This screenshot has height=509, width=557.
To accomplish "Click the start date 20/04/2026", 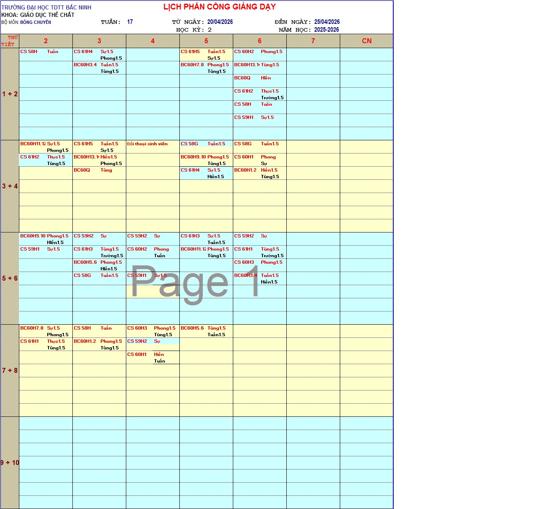I will pos(220,22).
